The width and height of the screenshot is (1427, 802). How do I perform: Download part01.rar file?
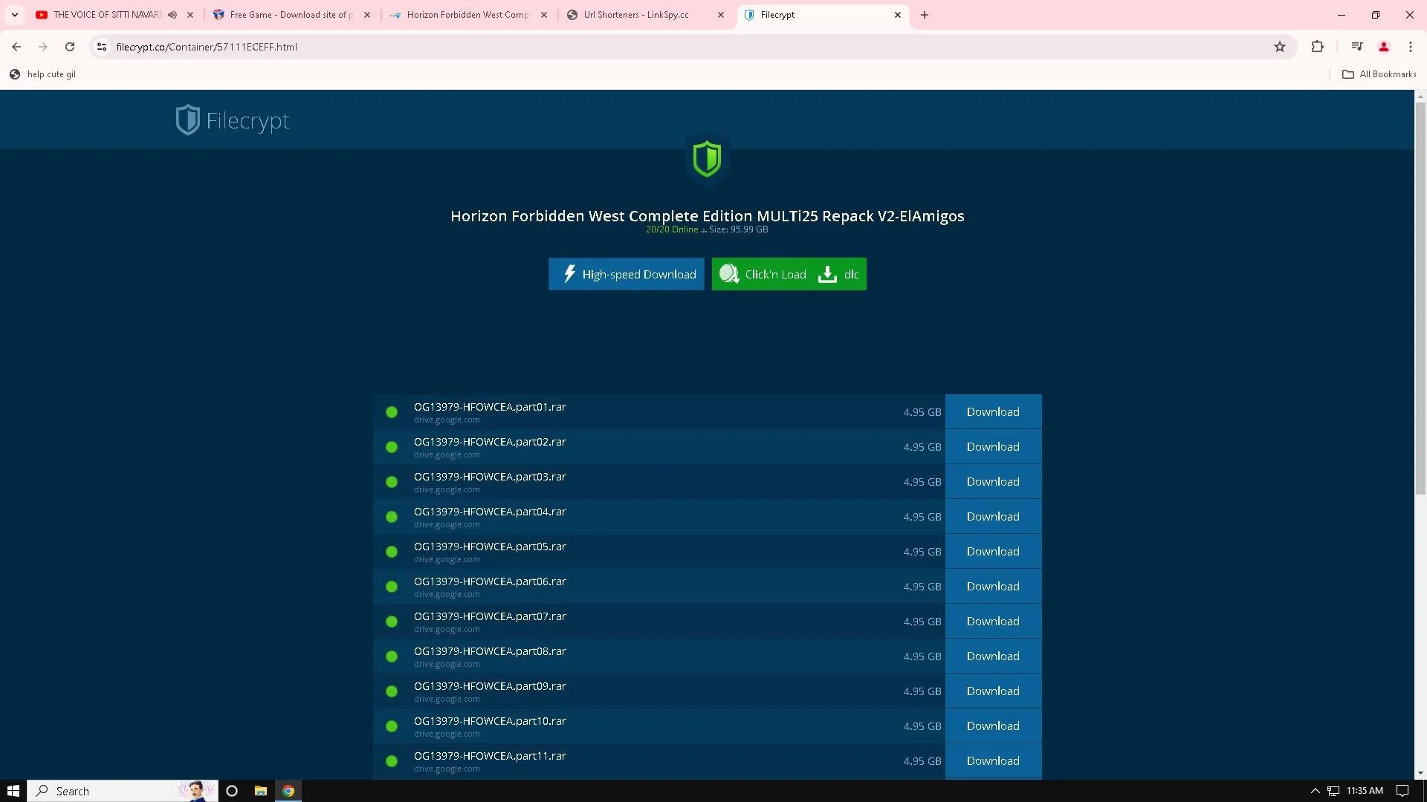coord(993,412)
